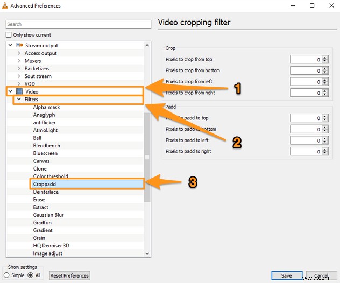Select Image adjust filter in tree

tap(48, 253)
